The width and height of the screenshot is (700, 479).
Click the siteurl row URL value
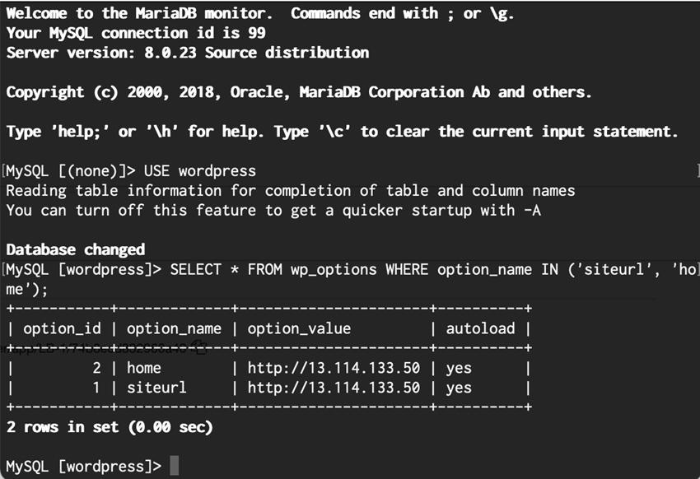(x=334, y=388)
